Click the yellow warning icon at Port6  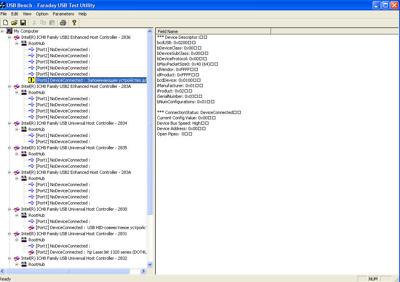point(31,80)
